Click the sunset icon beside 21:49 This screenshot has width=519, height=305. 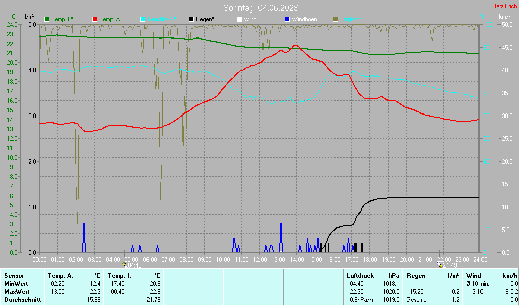click(439, 265)
